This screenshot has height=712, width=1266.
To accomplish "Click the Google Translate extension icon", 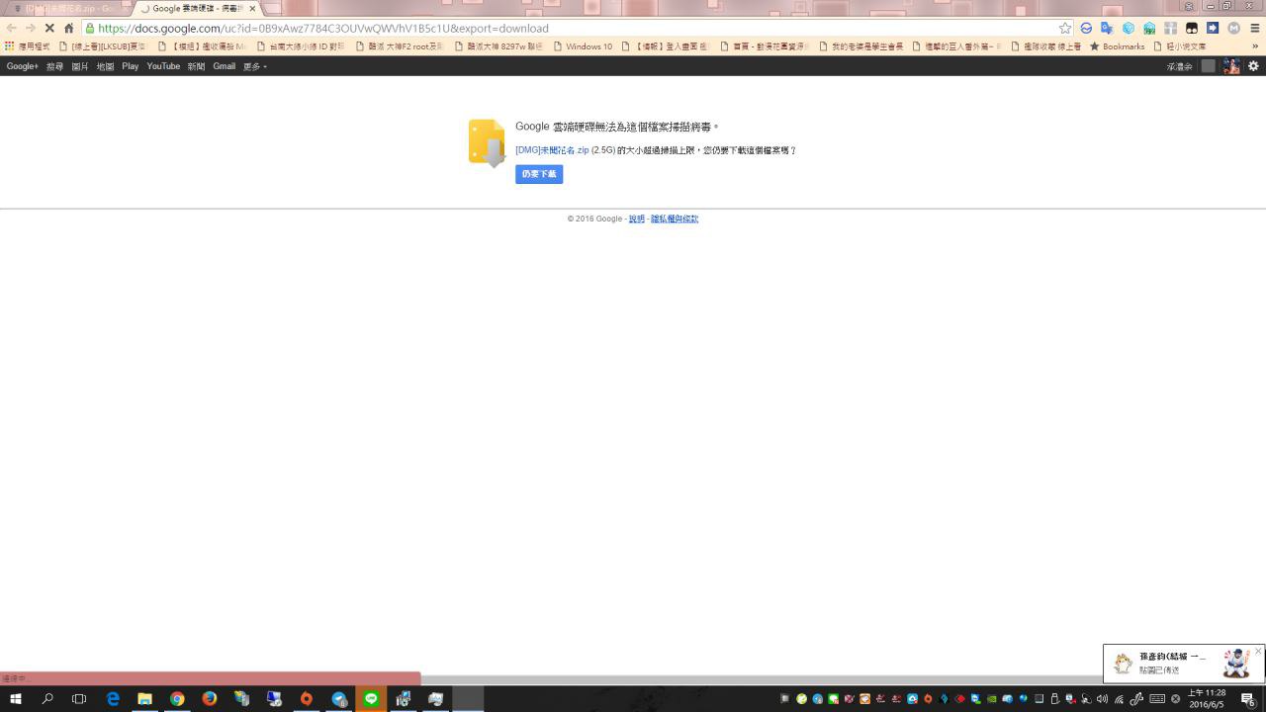I will (x=1107, y=28).
